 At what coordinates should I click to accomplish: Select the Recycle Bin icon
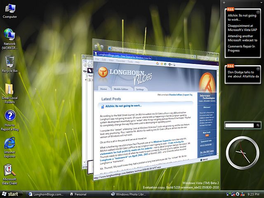(9, 63)
